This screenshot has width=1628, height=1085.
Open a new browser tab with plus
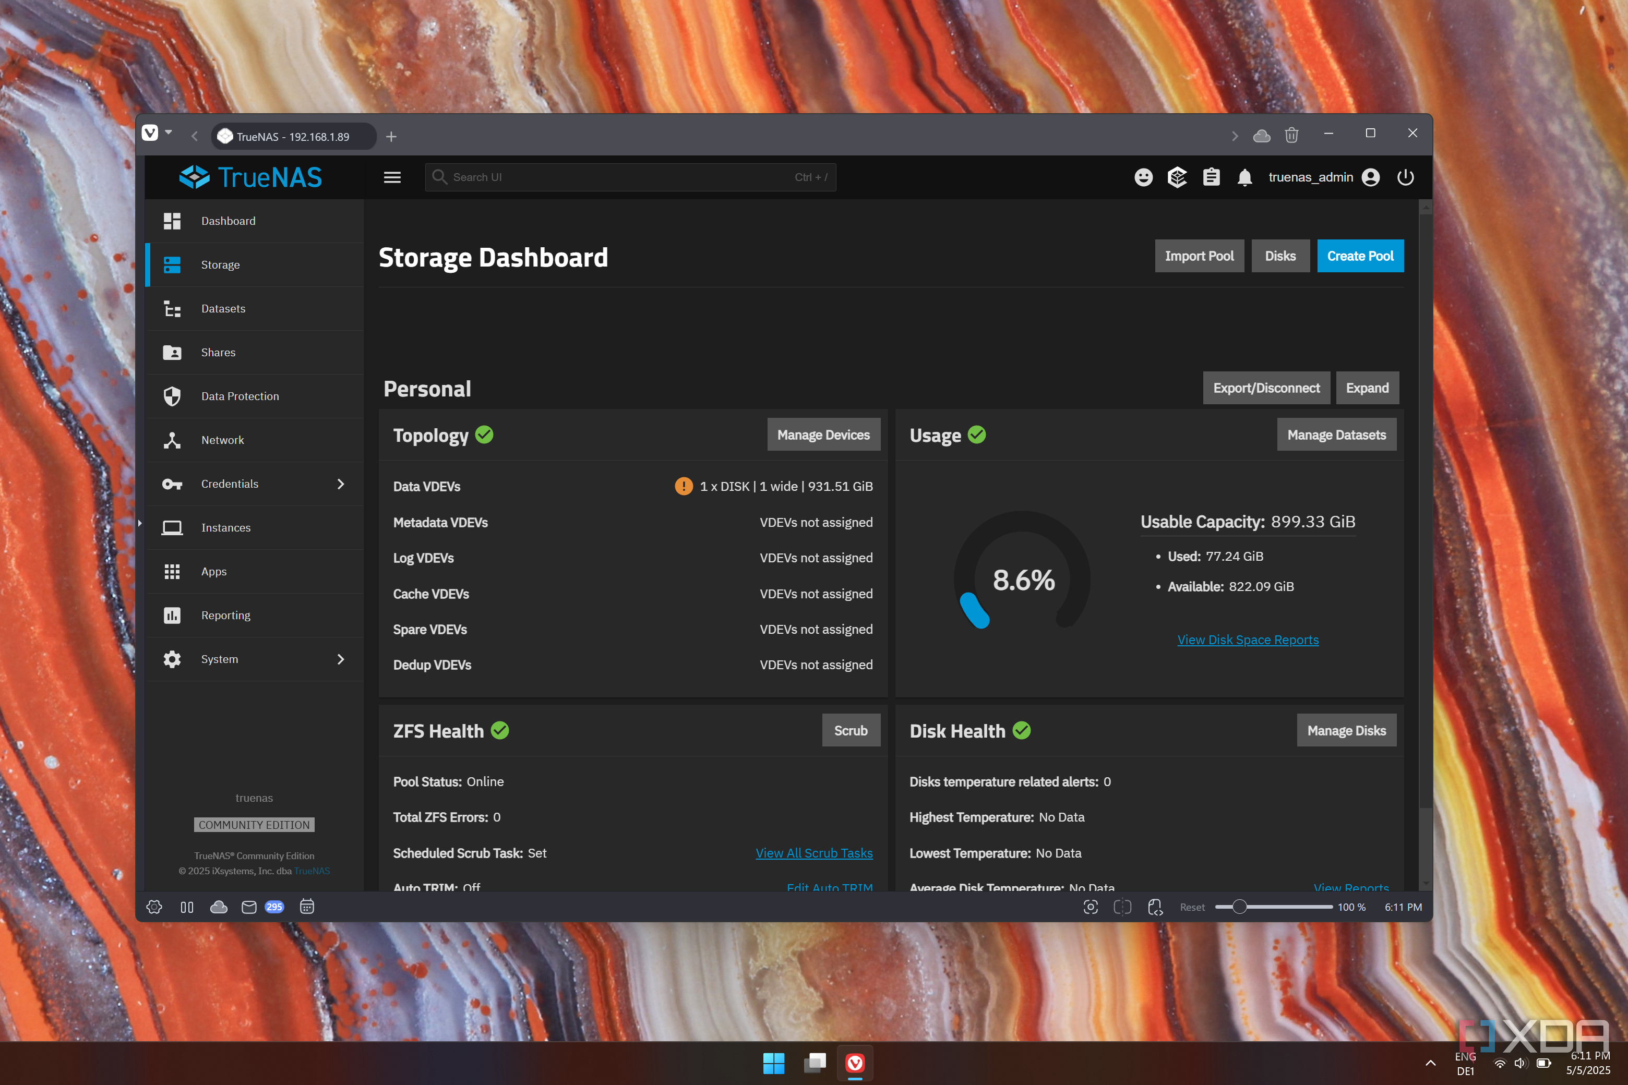click(x=391, y=136)
